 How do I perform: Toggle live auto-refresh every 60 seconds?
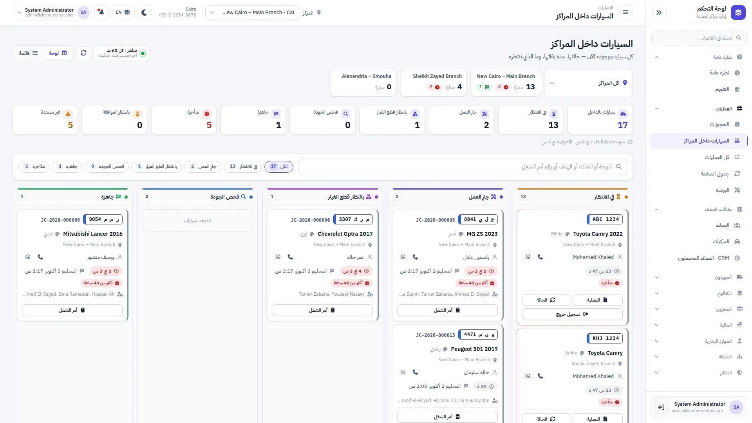(121, 53)
